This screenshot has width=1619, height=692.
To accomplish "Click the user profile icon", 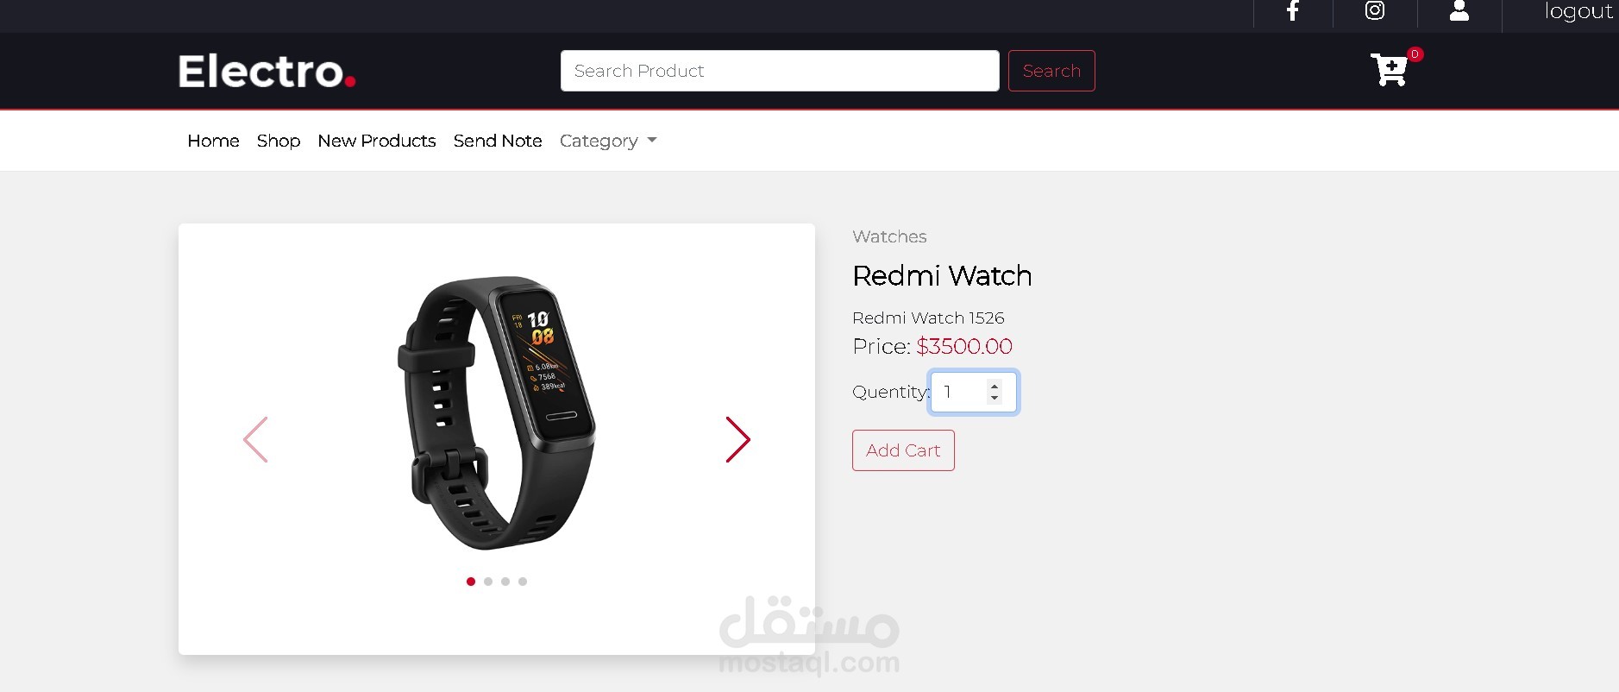I will tap(1459, 10).
